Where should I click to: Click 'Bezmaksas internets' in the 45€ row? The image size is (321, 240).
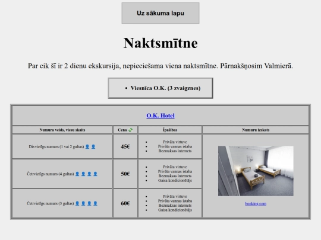(x=175, y=151)
